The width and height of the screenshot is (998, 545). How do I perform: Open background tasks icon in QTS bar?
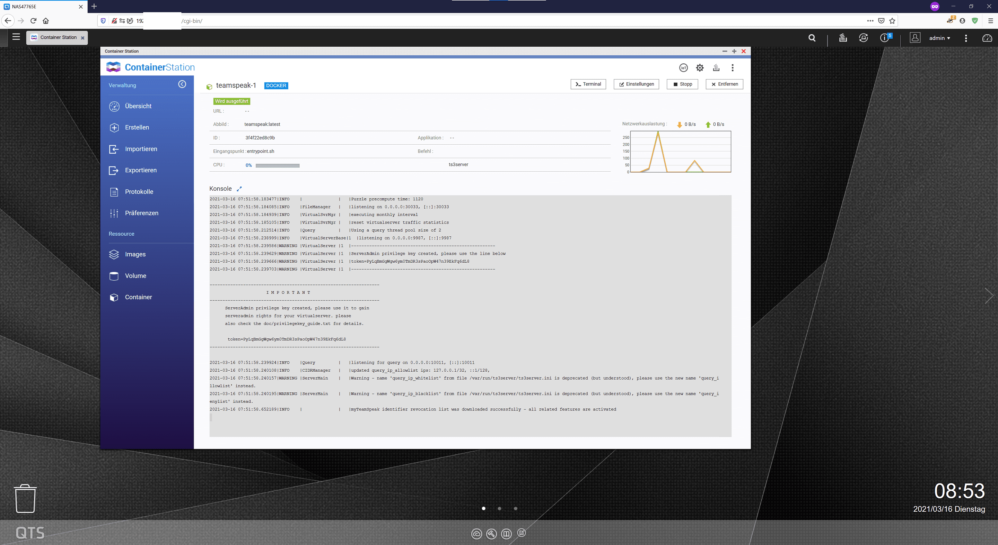point(843,38)
